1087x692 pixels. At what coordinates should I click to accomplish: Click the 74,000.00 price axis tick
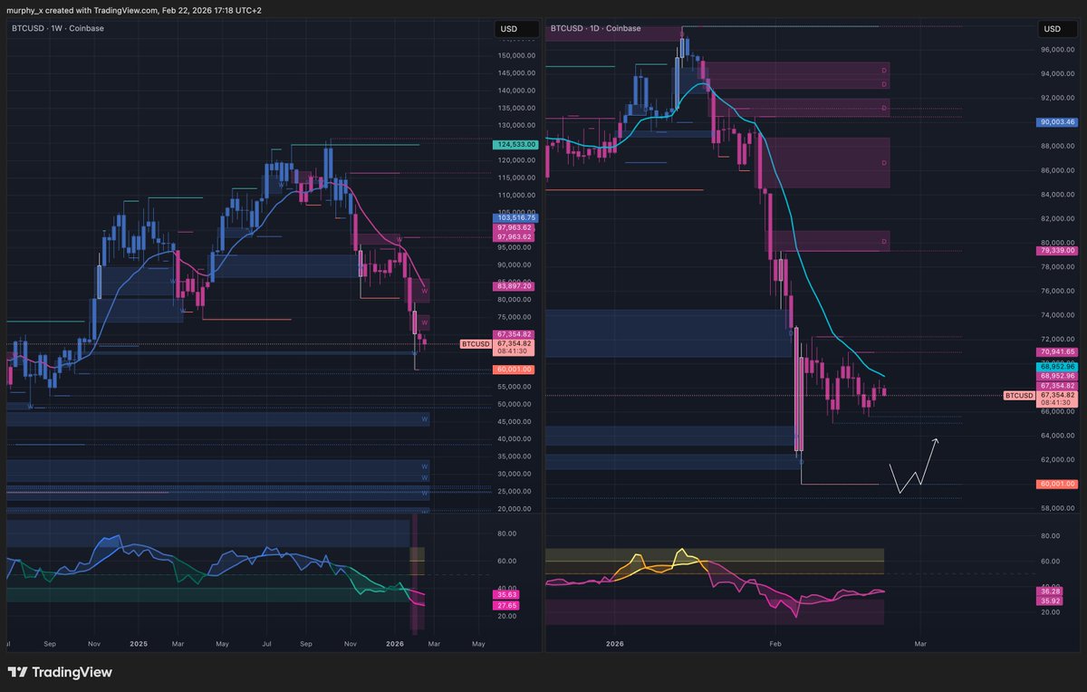coord(1060,315)
